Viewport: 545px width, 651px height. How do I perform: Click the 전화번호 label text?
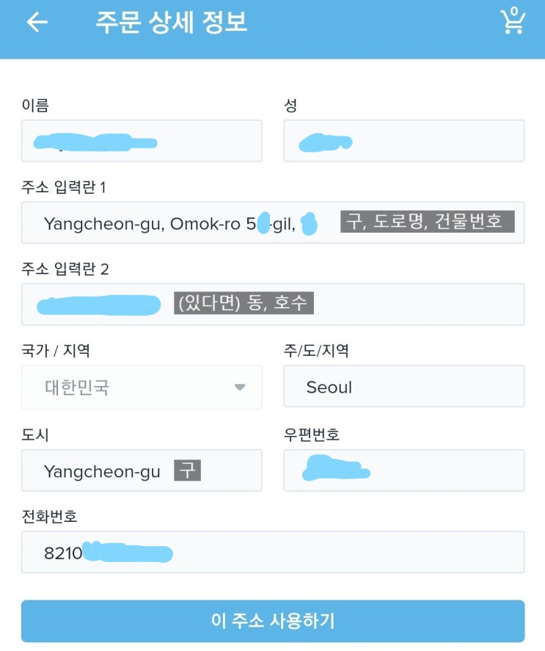[49, 517]
